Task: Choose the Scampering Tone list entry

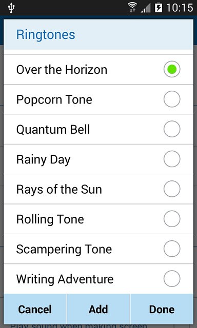Action: pos(98,249)
